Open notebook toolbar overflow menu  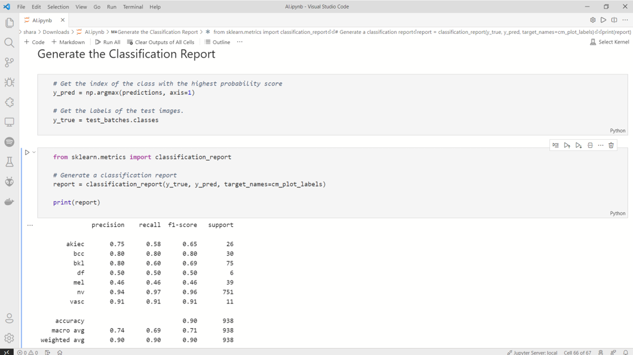pyautogui.click(x=240, y=42)
